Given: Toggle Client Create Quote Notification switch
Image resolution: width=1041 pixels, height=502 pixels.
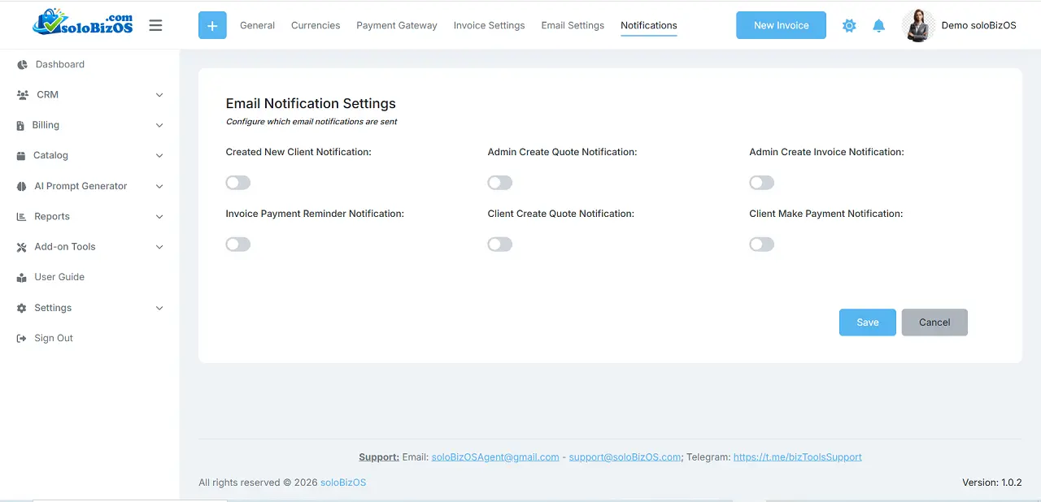Looking at the screenshot, I should (500, 245).
